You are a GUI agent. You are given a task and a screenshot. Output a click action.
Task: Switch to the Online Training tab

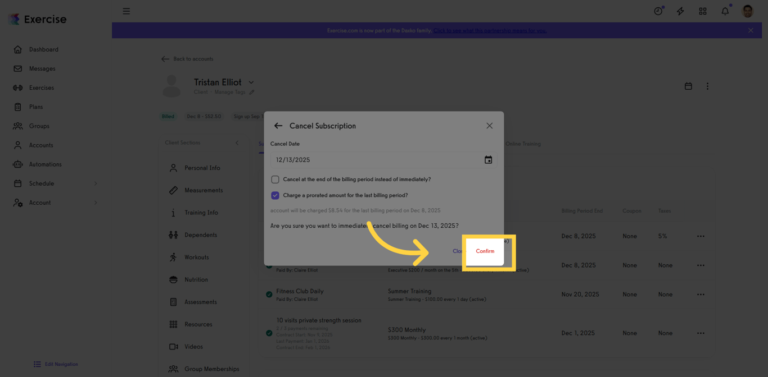[523, 144]
